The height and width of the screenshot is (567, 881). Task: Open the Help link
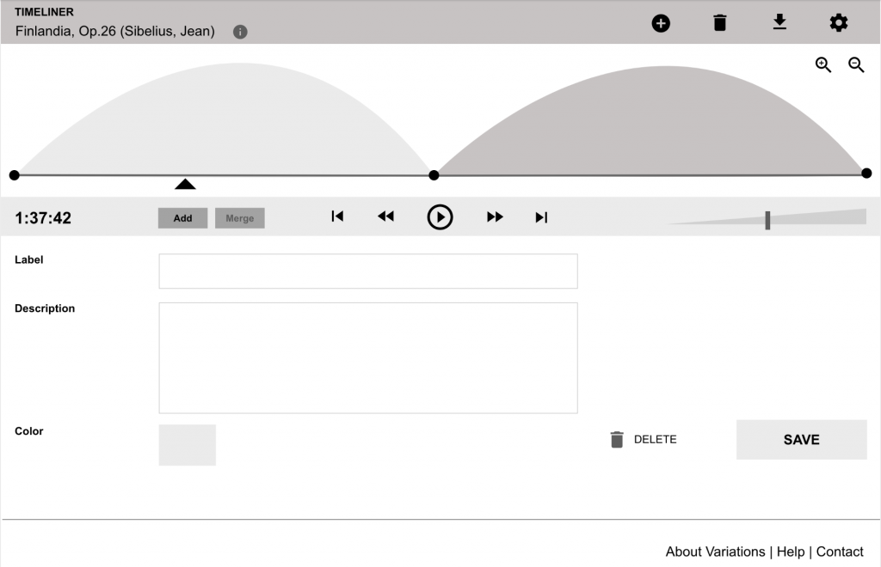791,552
